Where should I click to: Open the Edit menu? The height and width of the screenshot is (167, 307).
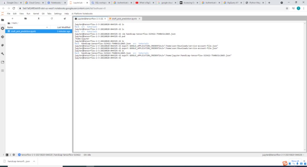pyautogui.click(x=15, y=14)
